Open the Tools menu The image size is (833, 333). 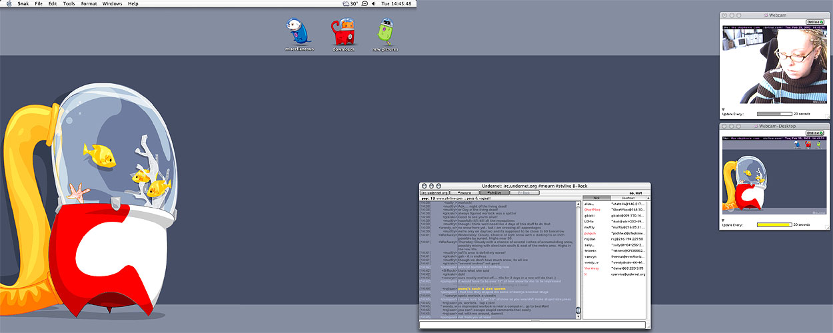pyautogui.click(x=69, y=3)
